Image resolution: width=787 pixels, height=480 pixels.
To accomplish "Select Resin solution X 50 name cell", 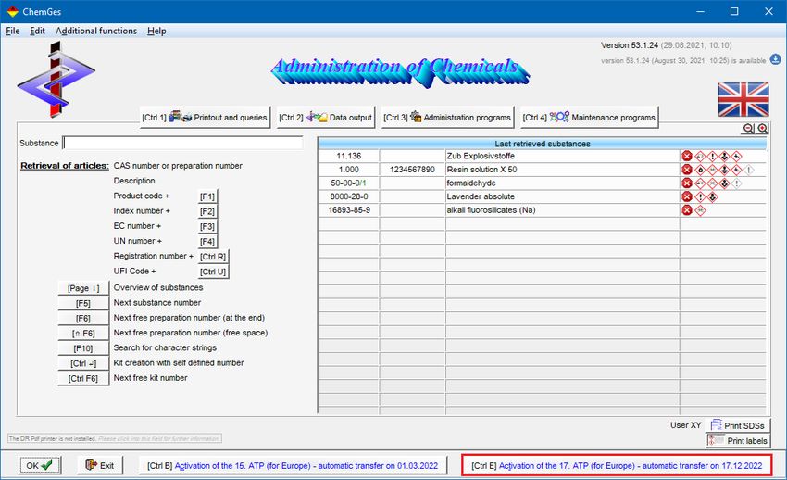I will click(x=562, y=170).
